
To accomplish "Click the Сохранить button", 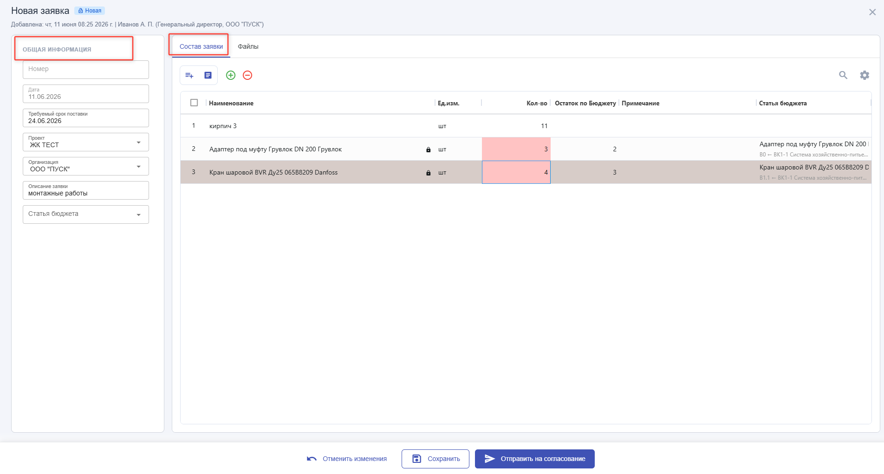I will tap(435, 459).
